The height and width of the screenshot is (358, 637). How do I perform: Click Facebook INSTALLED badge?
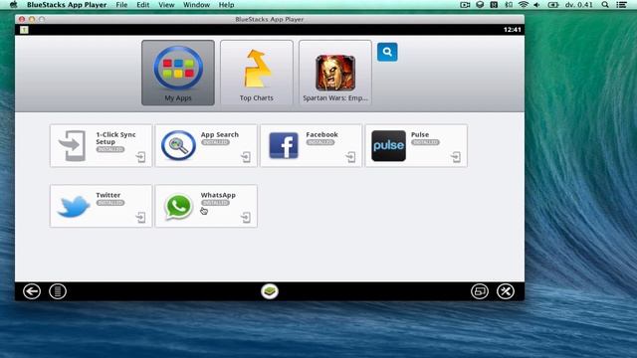[320, 142]
